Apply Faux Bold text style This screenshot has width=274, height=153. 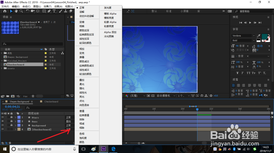(237, 73)
